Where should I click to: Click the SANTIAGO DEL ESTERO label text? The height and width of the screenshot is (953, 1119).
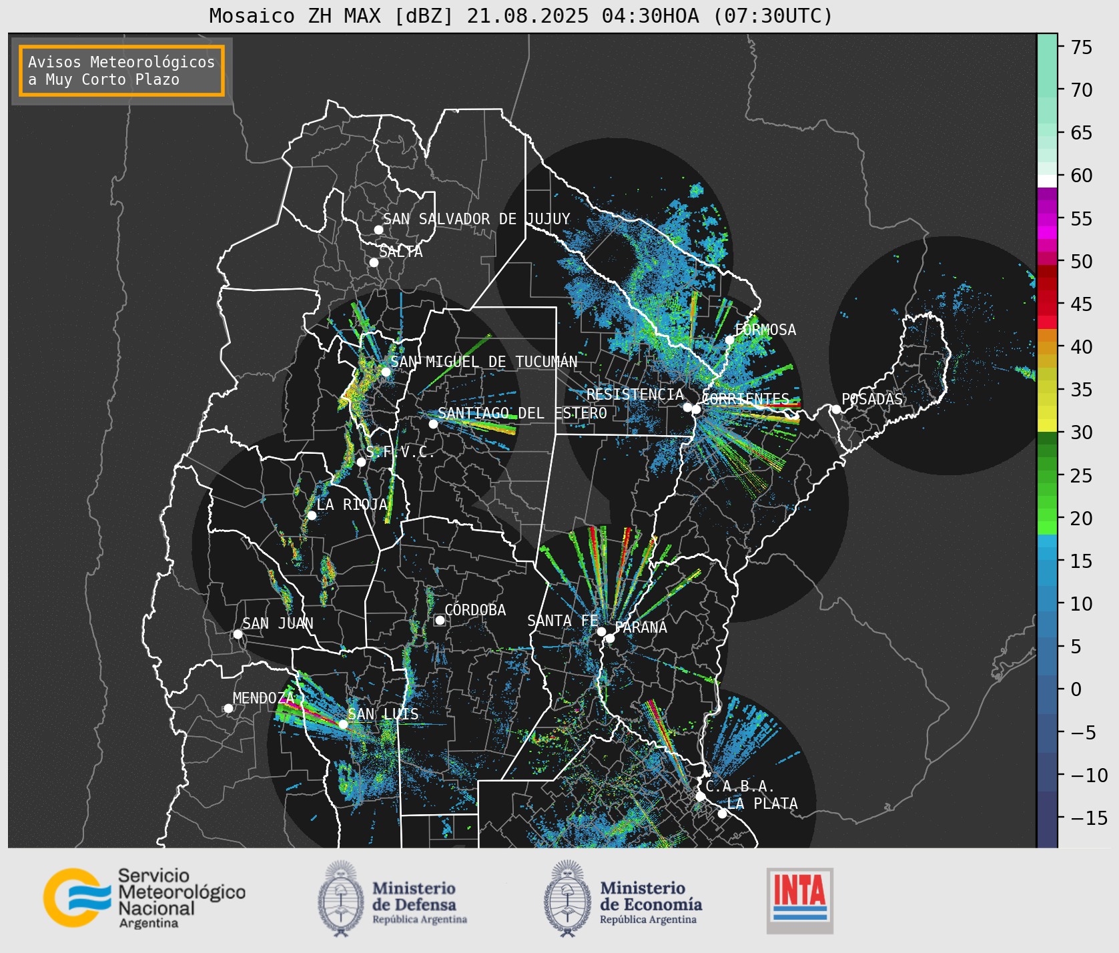point(522,413)
